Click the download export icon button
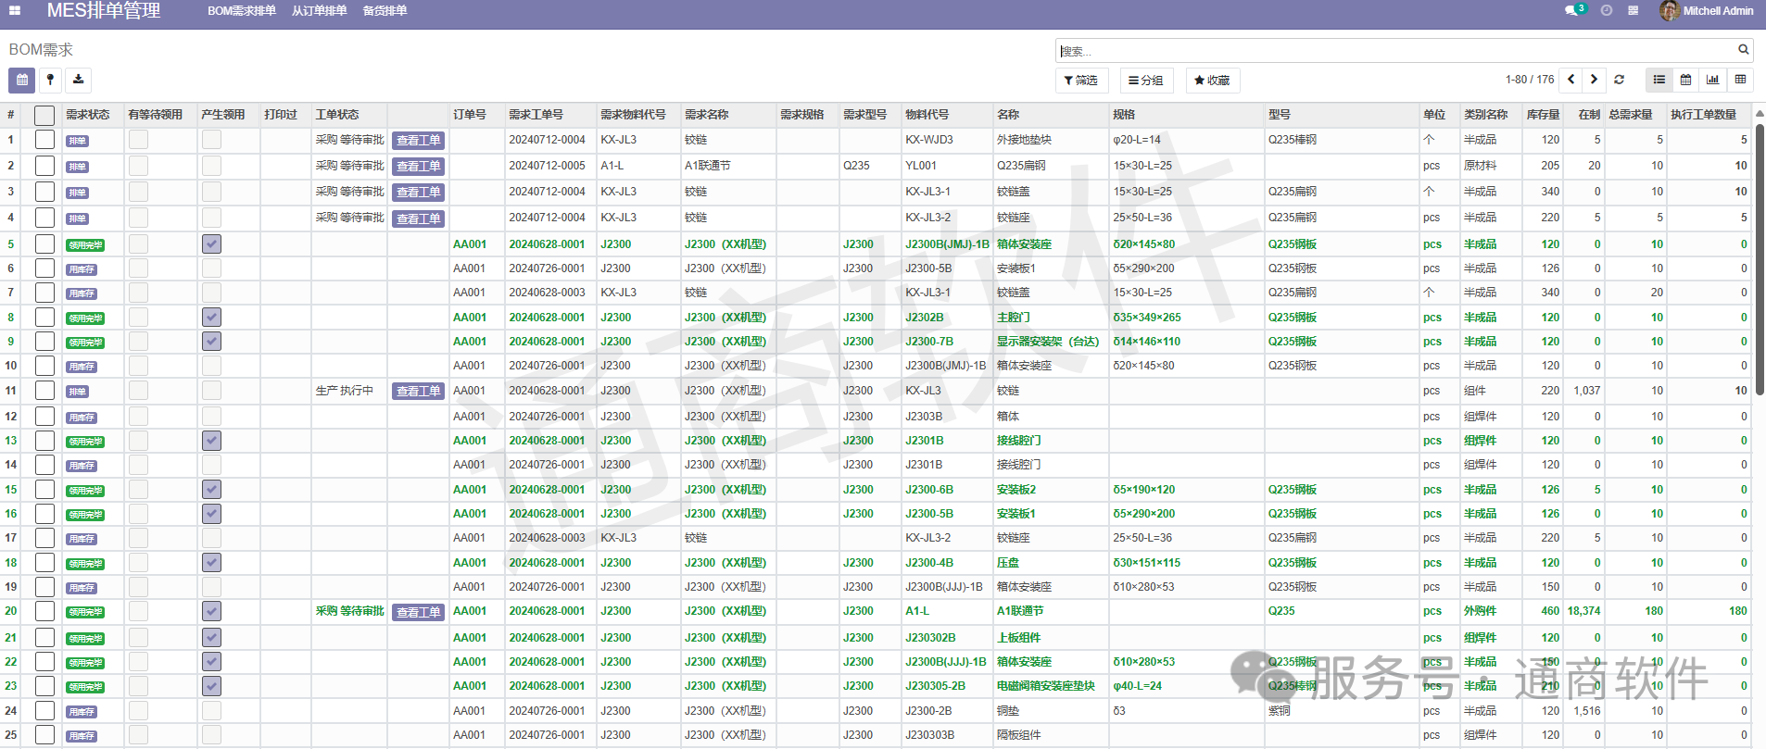 tap(79, 81)
